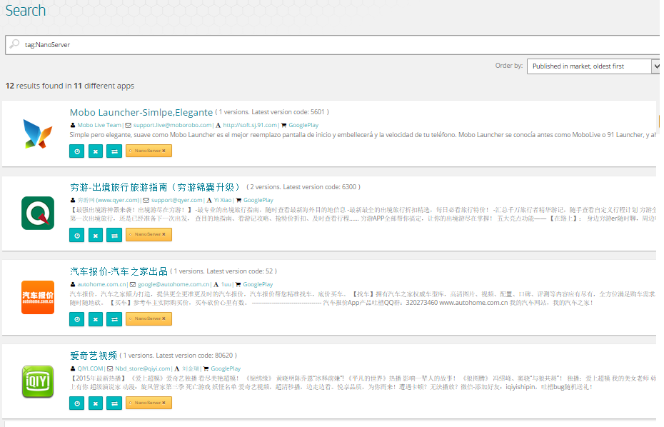Open the 爱奇艺视频 app title
Viewport: 664px width, 427px height.
94,356
